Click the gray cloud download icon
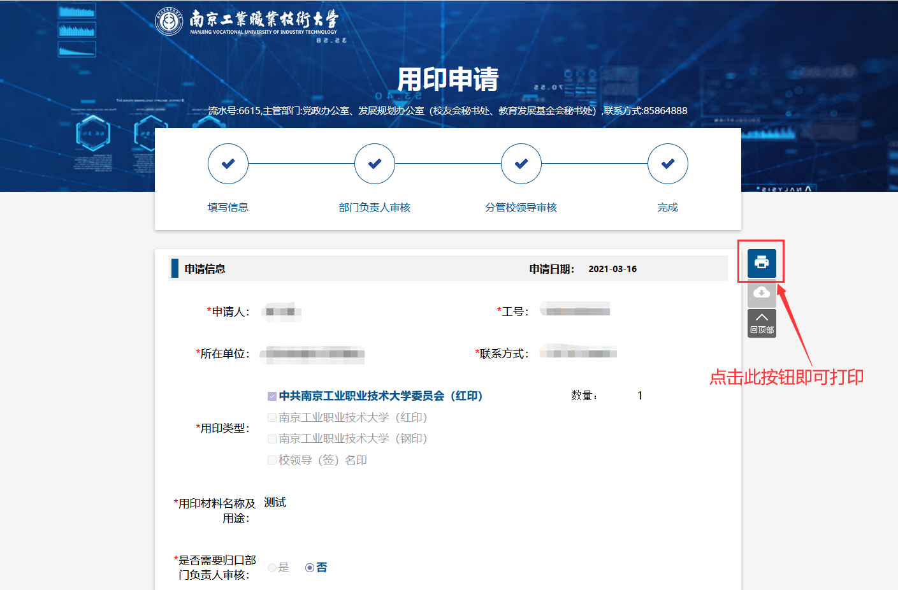The image size is (898, 590). coord(761,293)
